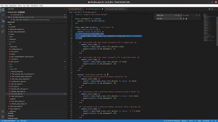Open the Selection menu
The image size is (218, 122).
13,6
